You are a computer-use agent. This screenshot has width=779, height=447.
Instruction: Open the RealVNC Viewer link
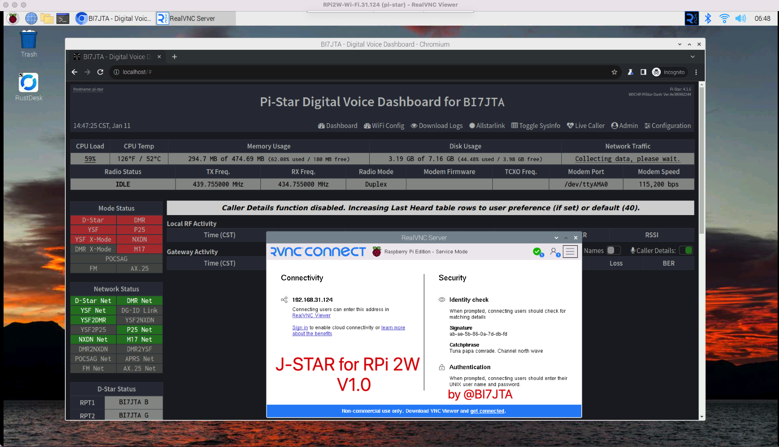(311, 315)
